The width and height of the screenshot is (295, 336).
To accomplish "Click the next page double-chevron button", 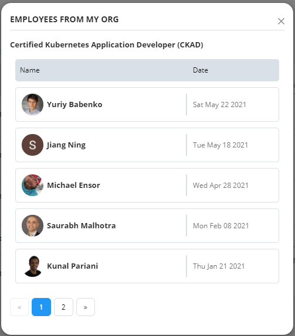I will [86, 307].
